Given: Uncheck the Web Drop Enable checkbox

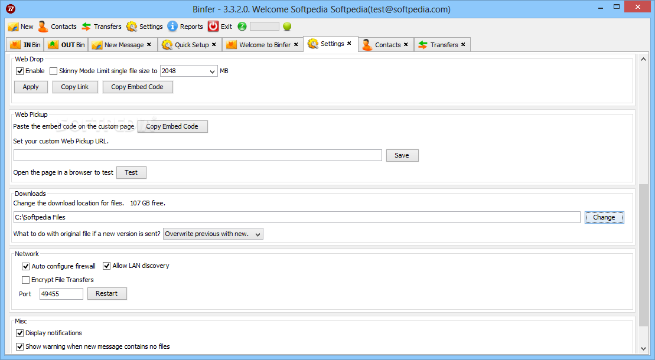Looking at the screenshot, I should [x=19, y=71].
